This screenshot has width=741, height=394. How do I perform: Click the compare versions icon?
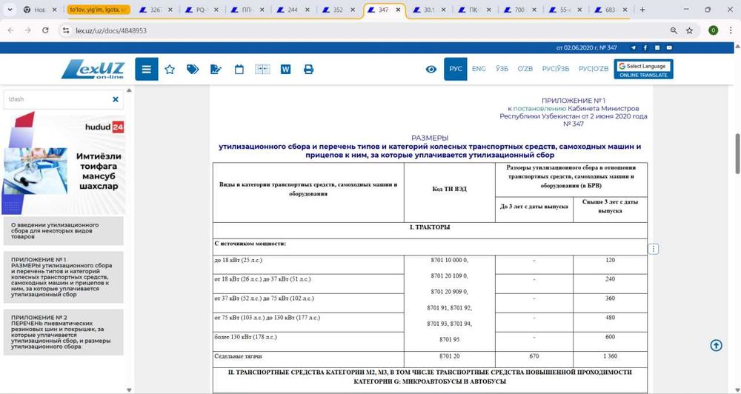262,70
